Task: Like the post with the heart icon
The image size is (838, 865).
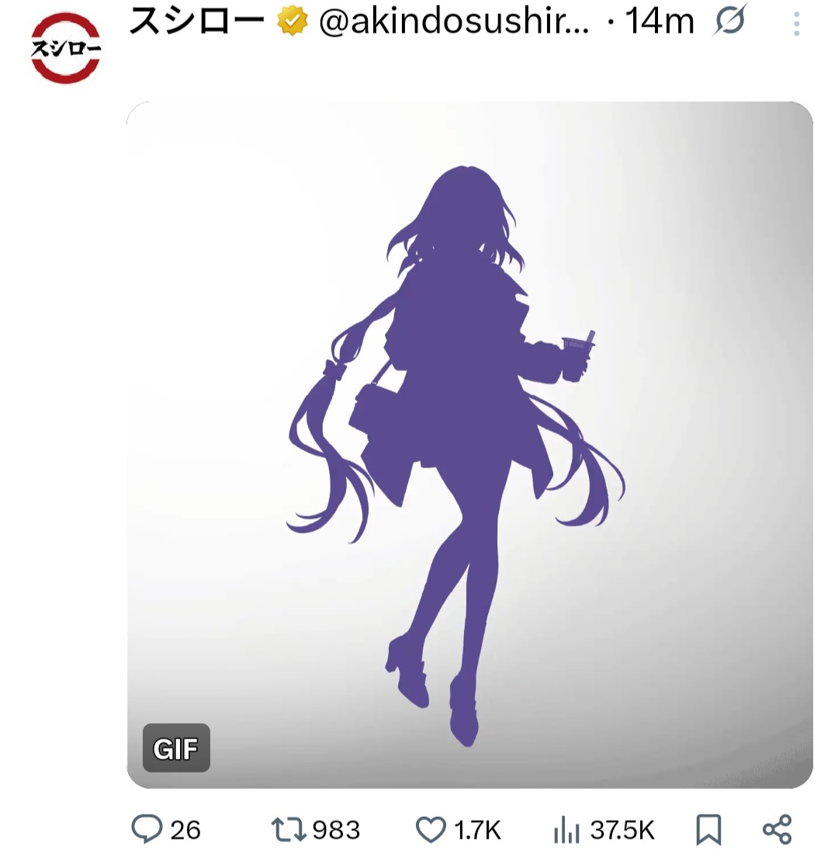Action: pyautogui.click(x=431, y=829)
